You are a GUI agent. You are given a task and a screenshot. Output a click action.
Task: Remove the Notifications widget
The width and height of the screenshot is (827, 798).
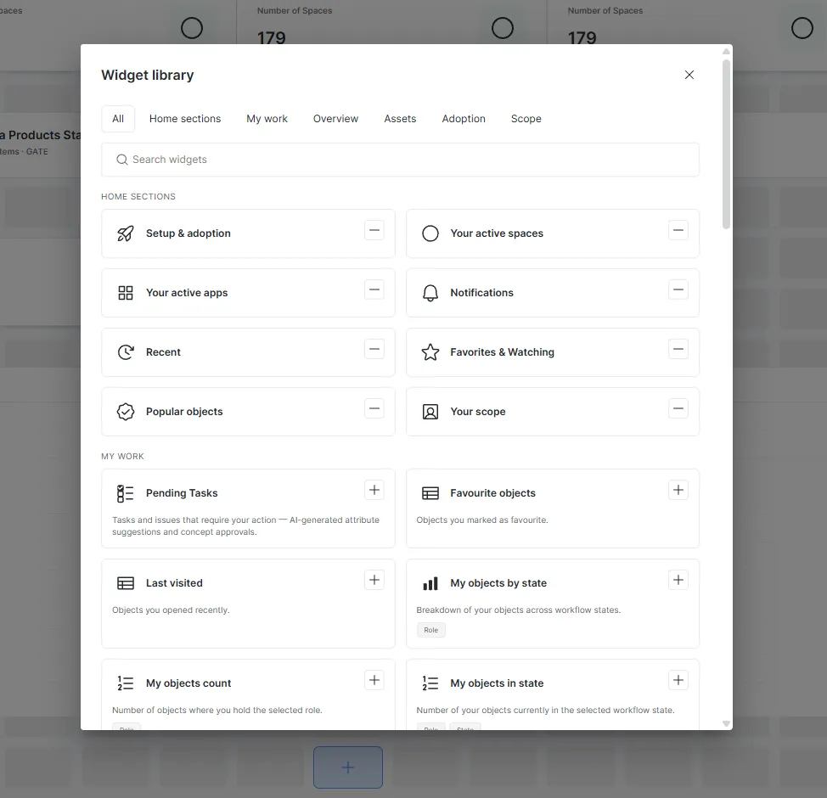tap(678, 289)
